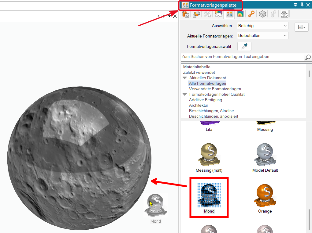Viewport: 312px width, 233px height.
Task: Open the stacked layers pane tab
Action: coord(262,14)
